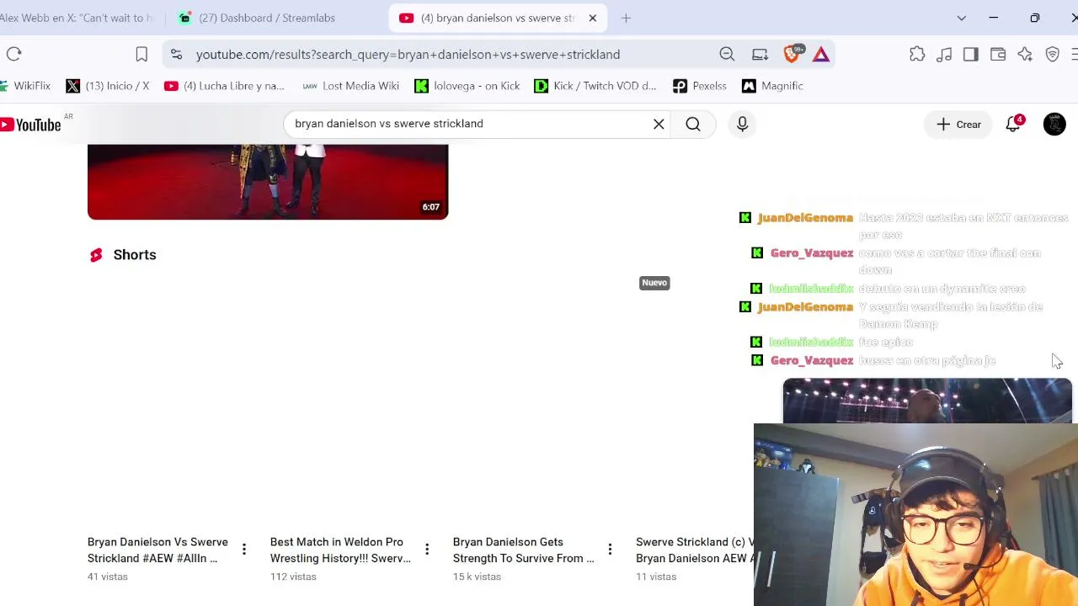The image size is (1078, 606).
Task: Click the 11 vistas view count
Action: pyautogui.click(x=656, y=577)
